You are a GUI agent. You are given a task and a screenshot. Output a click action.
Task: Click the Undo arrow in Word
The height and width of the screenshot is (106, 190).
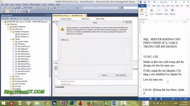click(x=149, y=2)
